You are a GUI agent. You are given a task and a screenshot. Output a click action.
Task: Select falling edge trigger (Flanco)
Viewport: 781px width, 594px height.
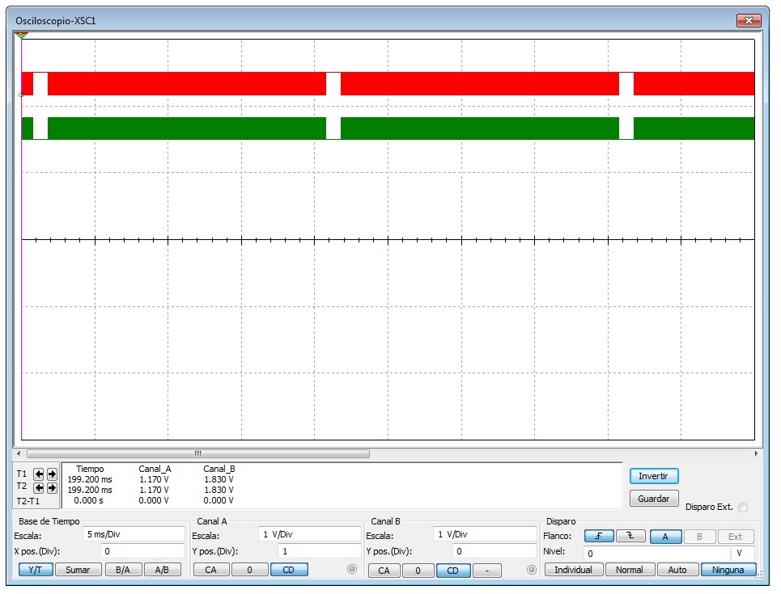(630, 537)
